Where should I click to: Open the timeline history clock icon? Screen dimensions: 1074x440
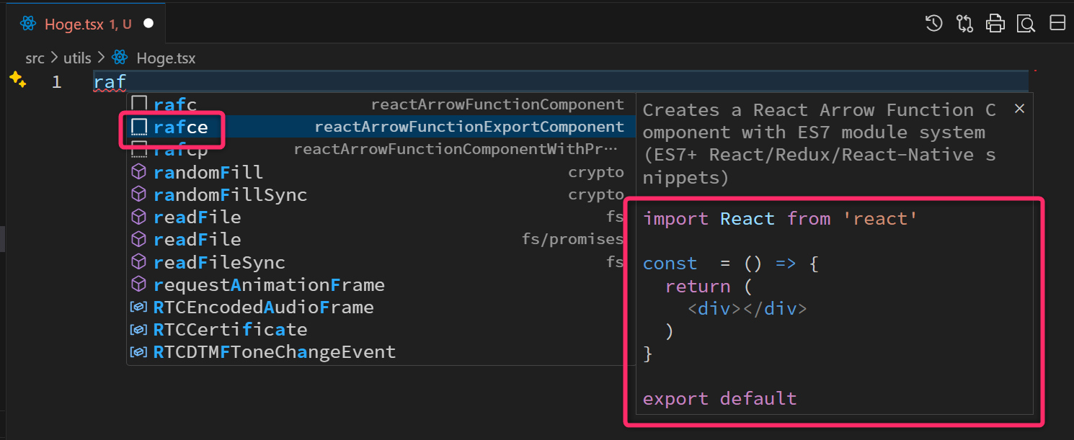click(x=933, y=24)
